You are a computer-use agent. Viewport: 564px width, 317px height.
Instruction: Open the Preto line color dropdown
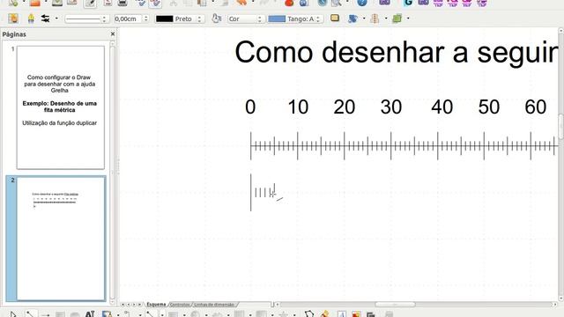(180, 18)
